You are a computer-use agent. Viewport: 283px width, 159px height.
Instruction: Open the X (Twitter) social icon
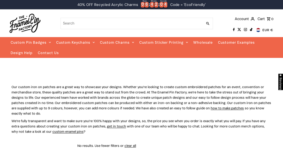(239, 30)
